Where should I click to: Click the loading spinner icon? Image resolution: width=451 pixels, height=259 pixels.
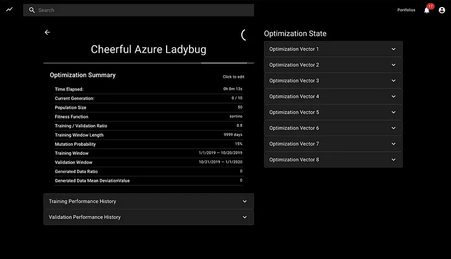(245, 35)
